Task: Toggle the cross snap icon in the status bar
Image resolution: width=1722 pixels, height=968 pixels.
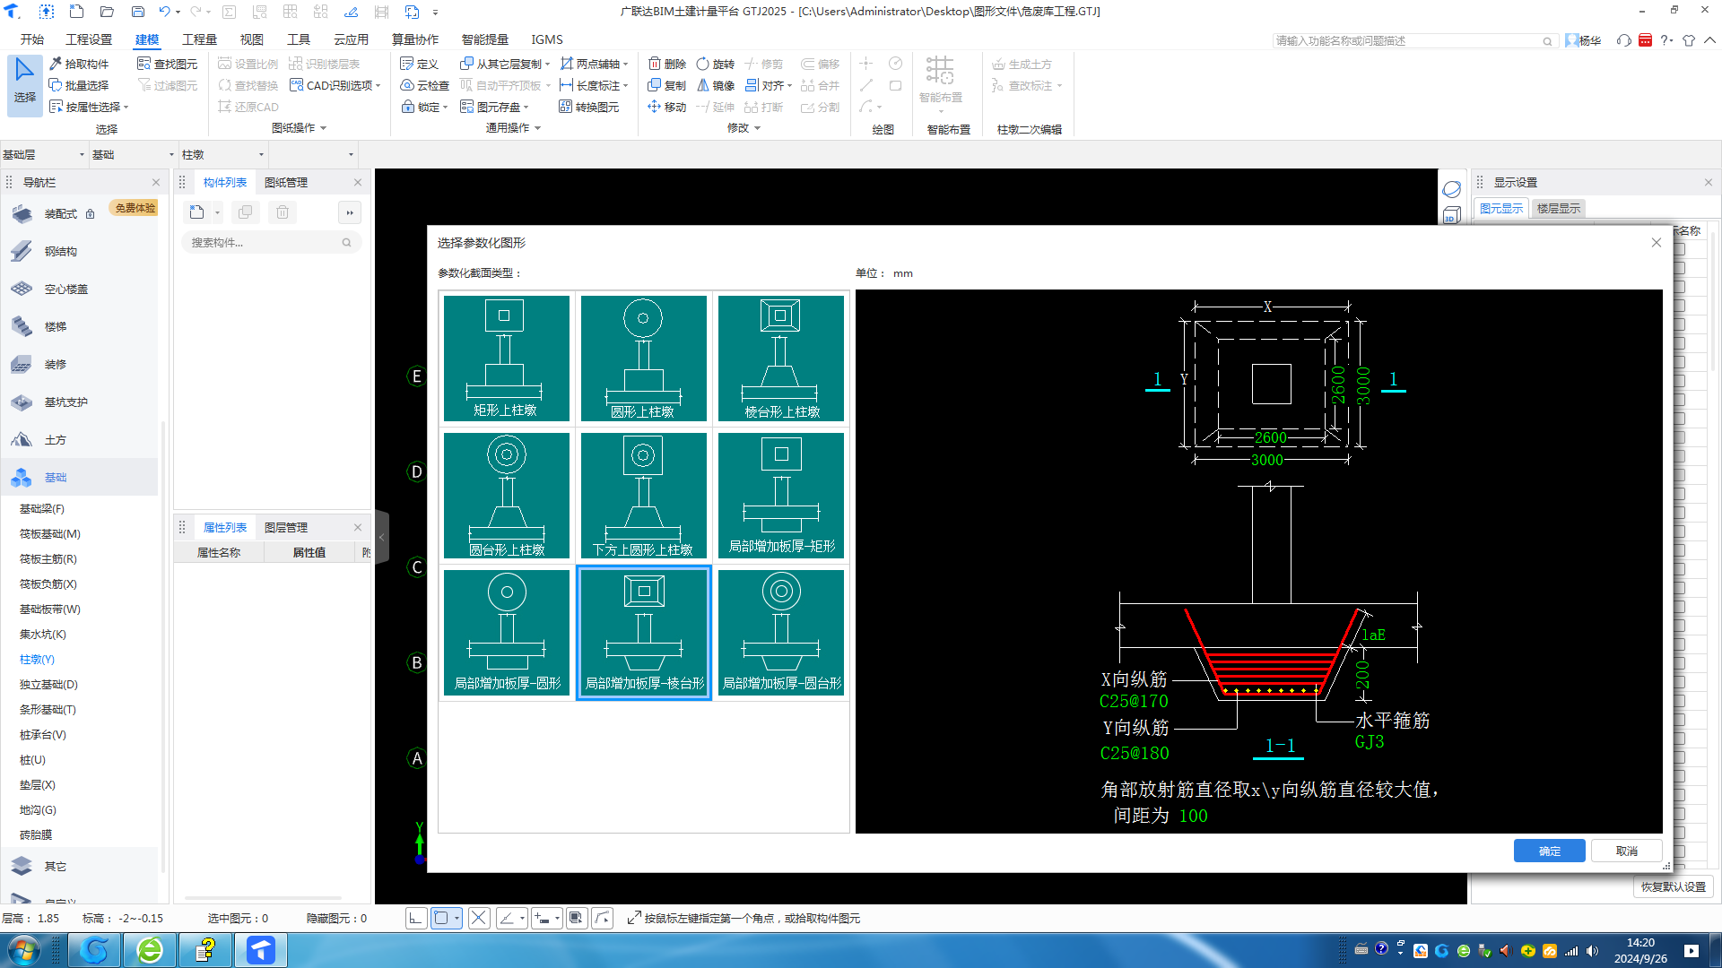Action: point(479,918)
